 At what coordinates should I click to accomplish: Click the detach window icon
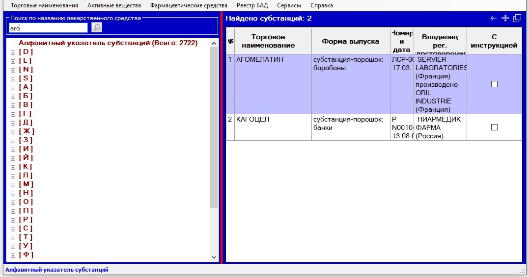517,18
